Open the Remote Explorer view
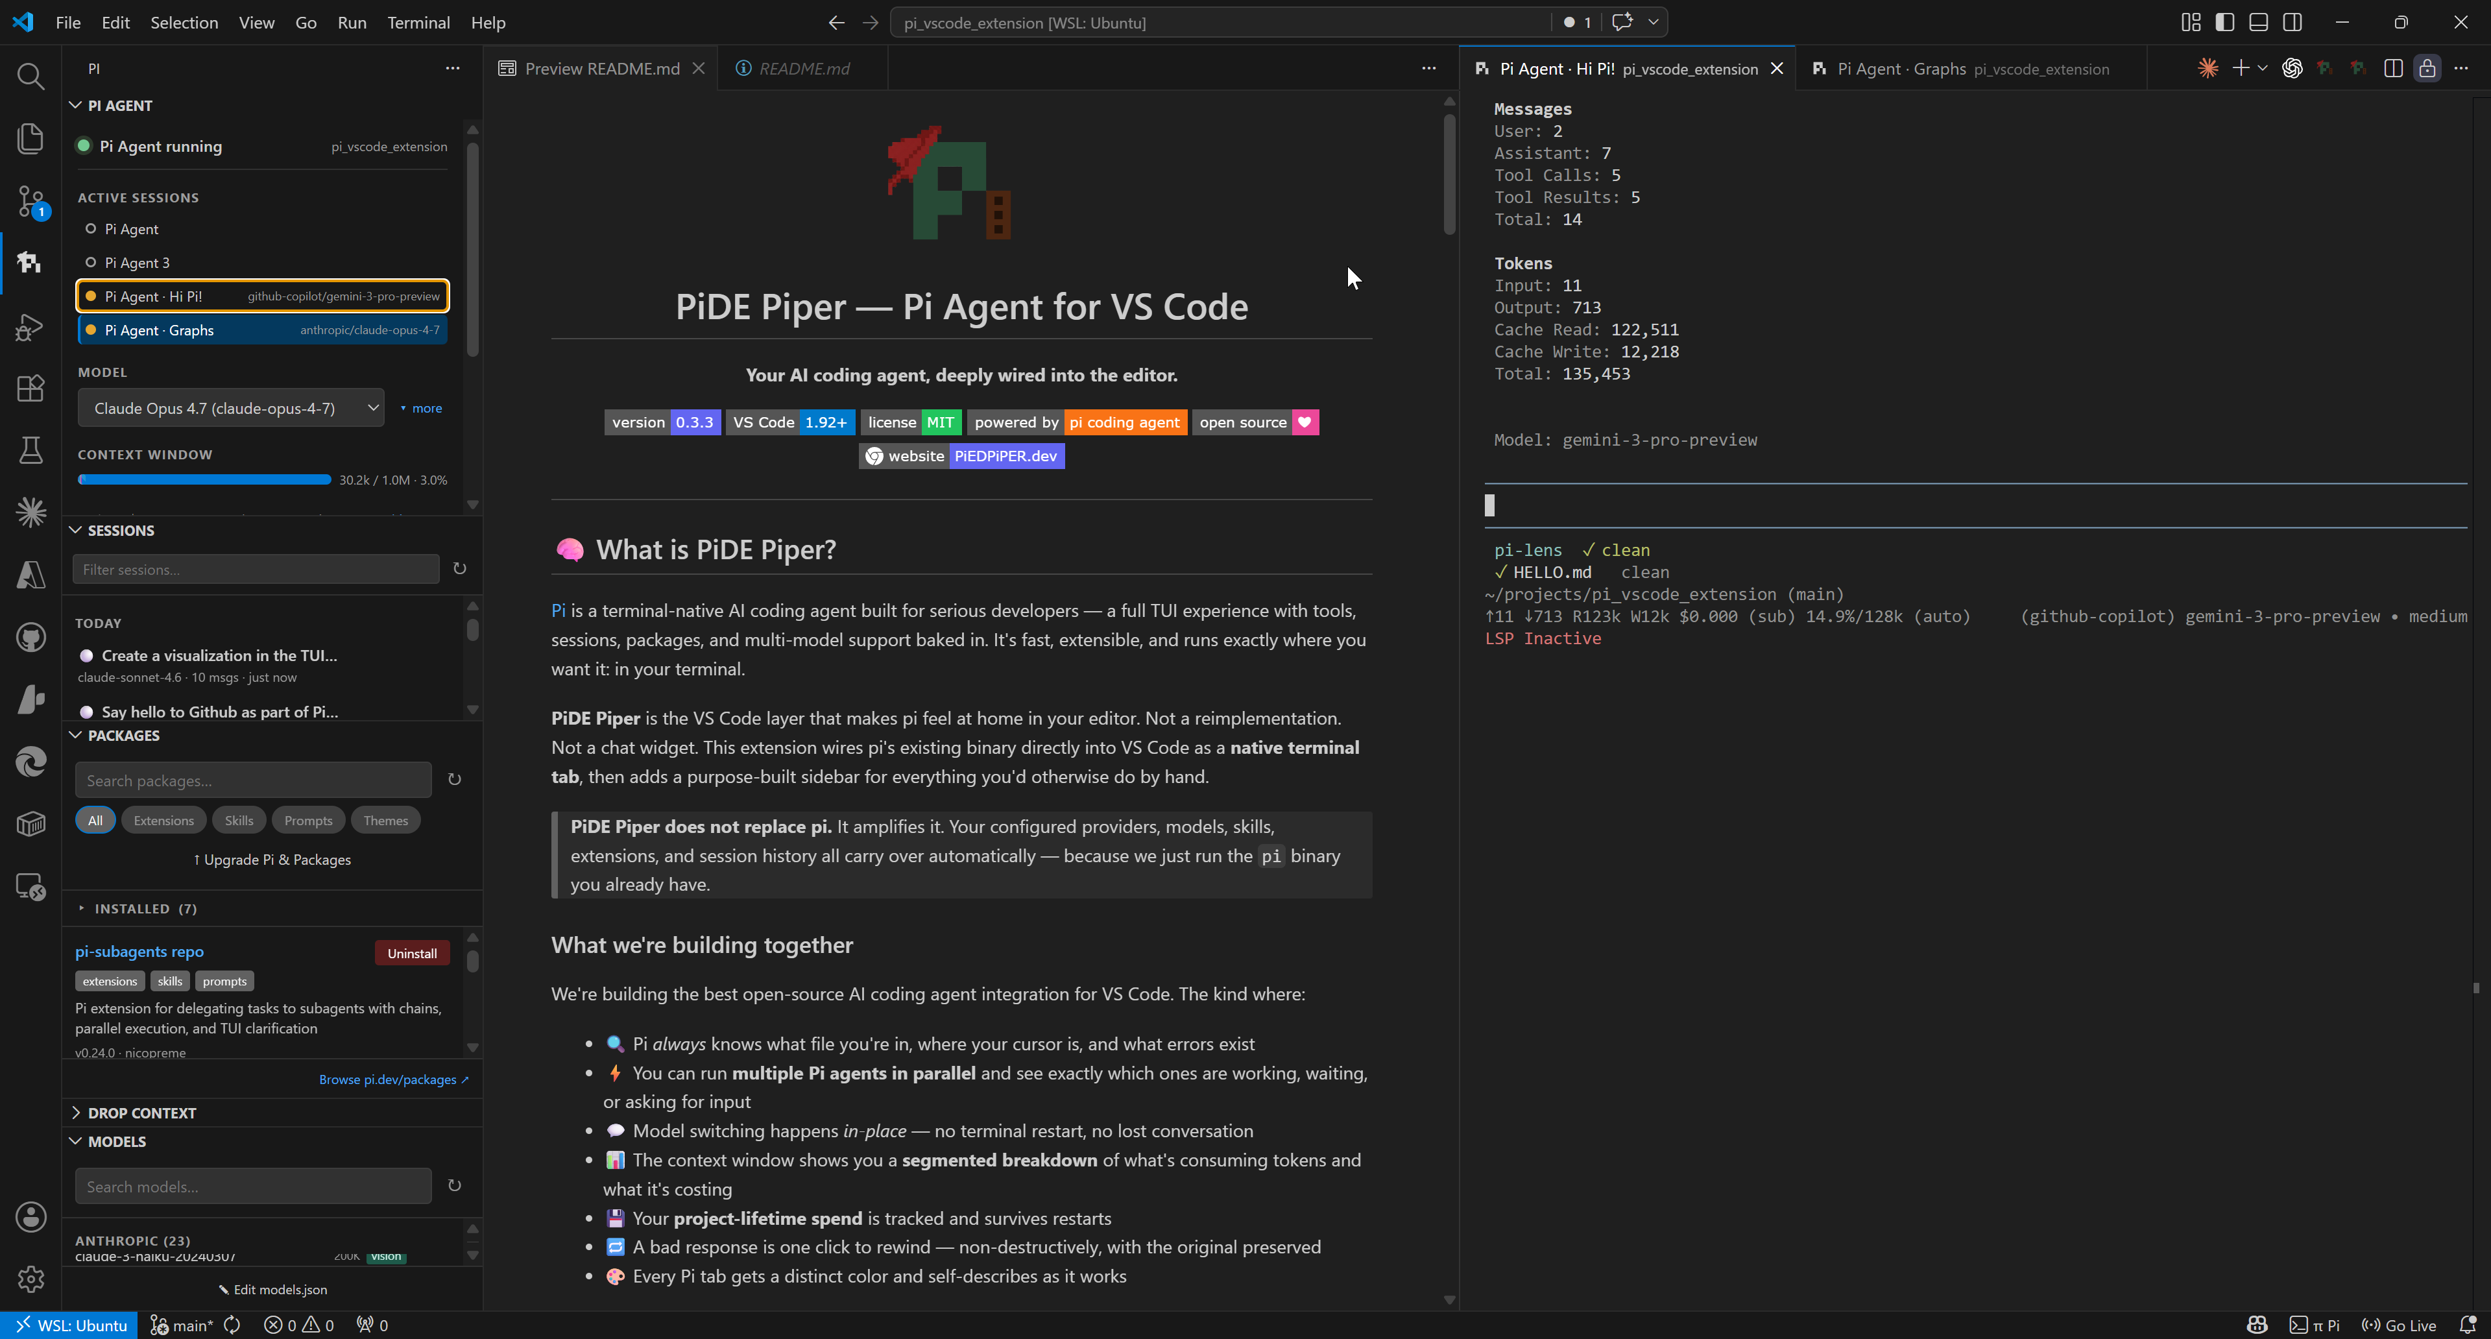 (x=31, y=887)
